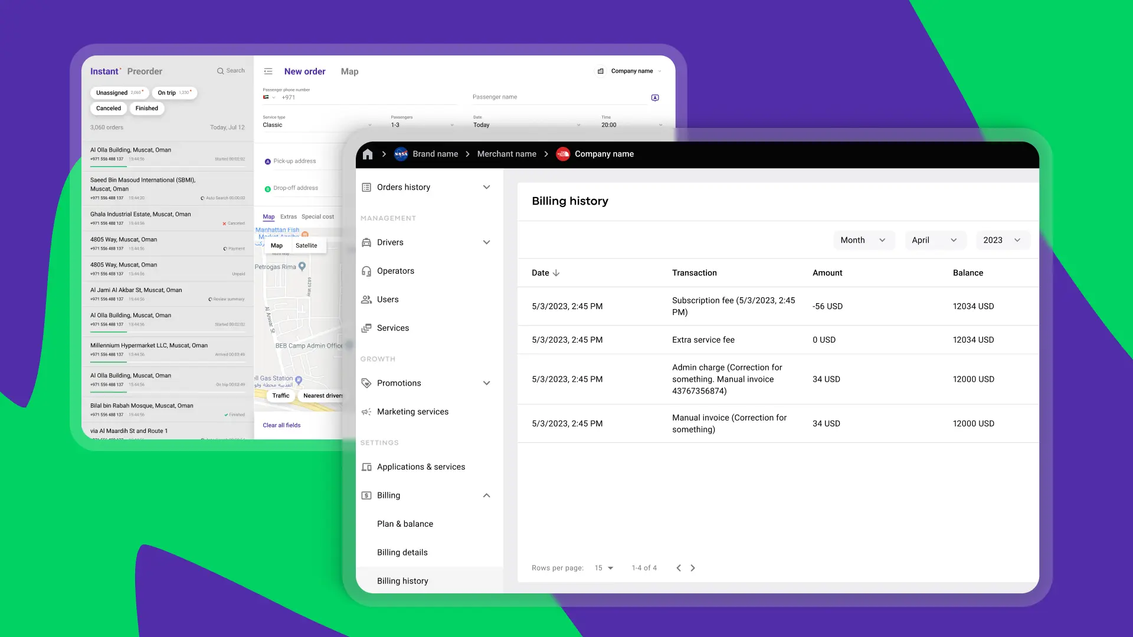Expand the Drivers section in the sidebar
Image resolution: width=1133 pixels, height=637 pixels.
tap(486, 242)
